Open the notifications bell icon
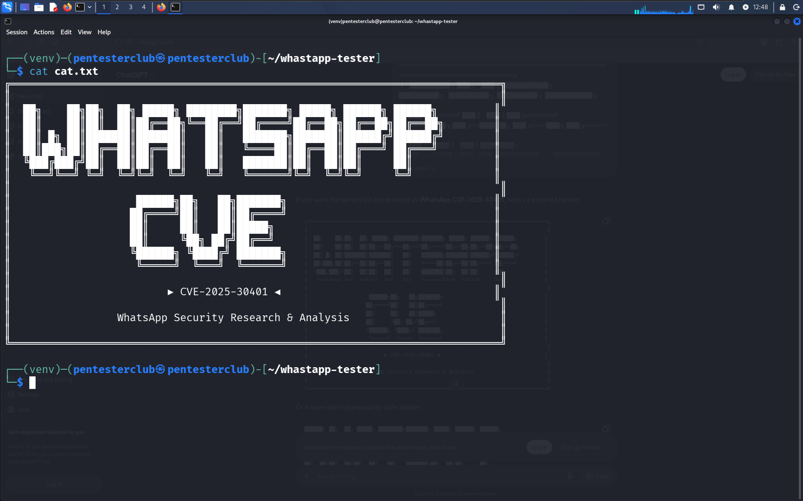Viewport: 803px width, 501px height. (x=731, y=7)
